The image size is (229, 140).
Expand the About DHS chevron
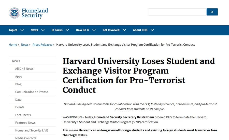(152, 30)
